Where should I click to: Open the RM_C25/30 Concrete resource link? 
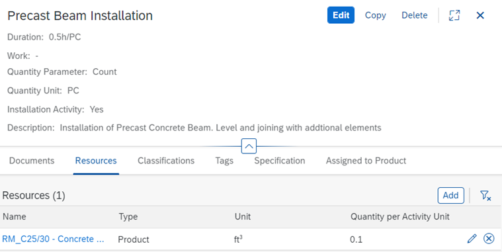point(53,239)
